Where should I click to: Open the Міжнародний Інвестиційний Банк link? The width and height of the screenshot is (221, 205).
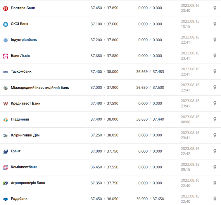click(40, 88)
